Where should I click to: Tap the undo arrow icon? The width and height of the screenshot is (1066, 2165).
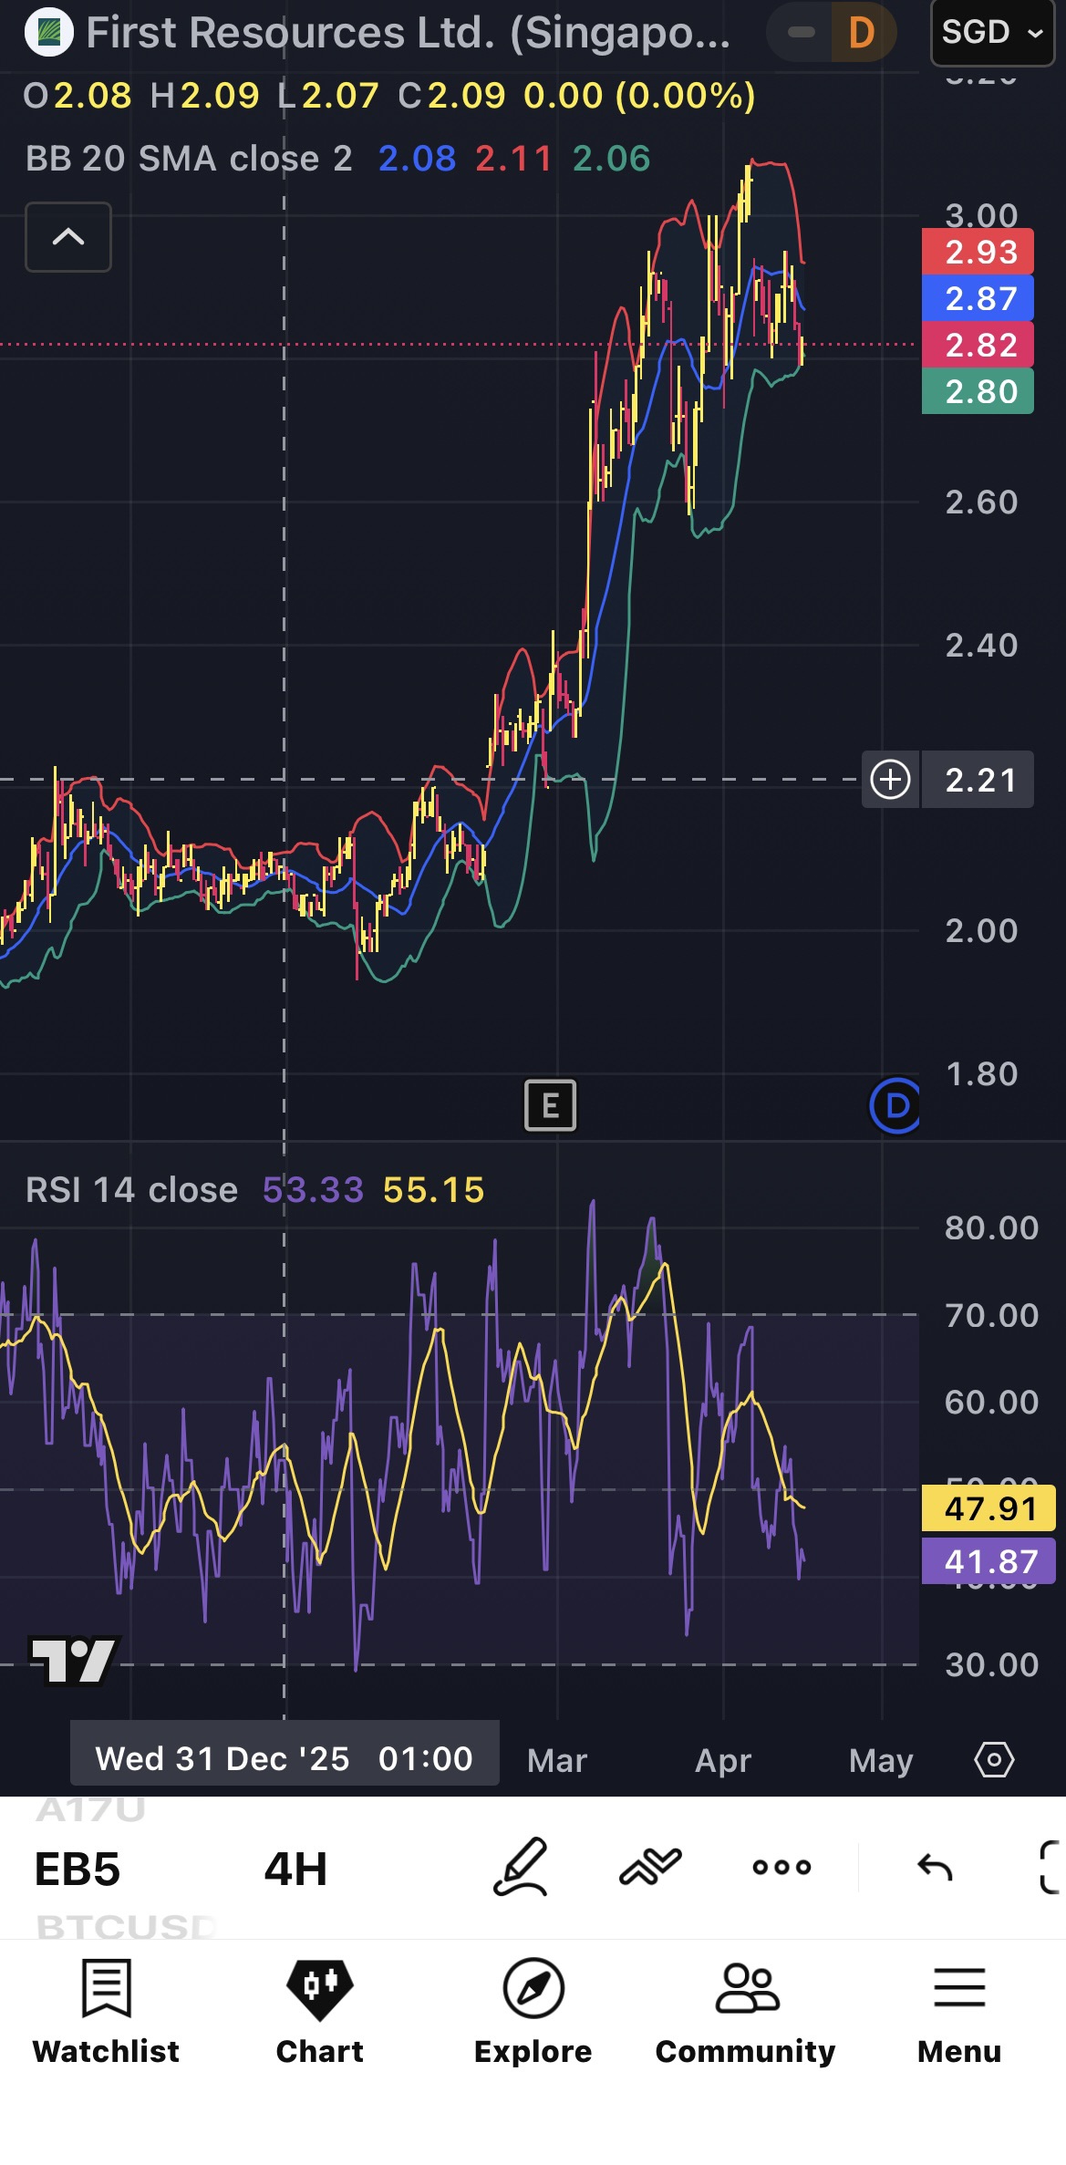point(935,1868)
